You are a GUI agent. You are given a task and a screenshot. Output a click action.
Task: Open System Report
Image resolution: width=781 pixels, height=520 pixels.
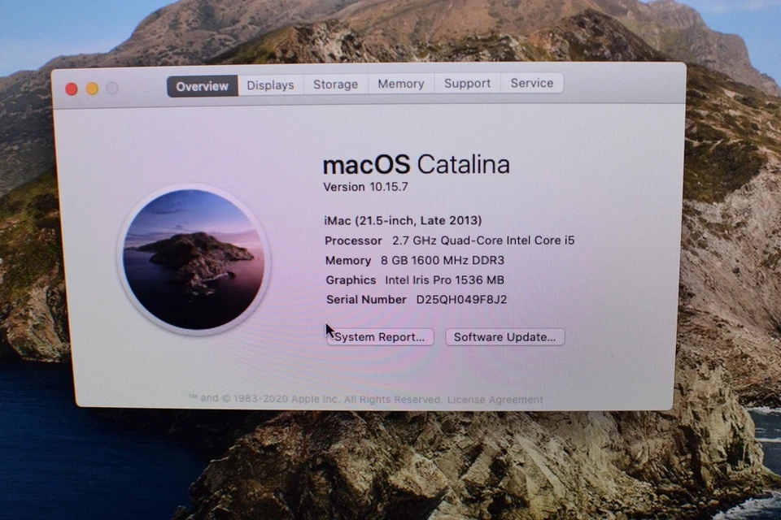pos(379,336)
